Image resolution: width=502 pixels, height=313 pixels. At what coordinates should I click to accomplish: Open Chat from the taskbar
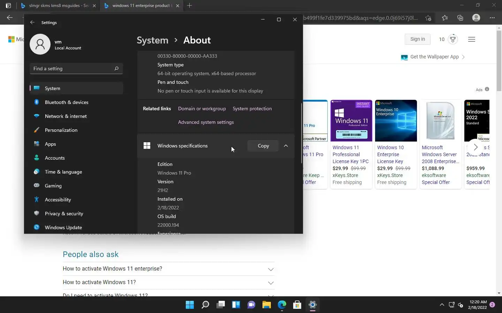coord(251,305)
